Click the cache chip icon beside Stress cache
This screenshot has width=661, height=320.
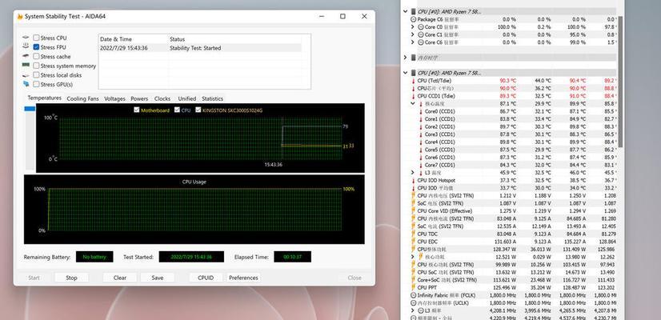point(26,56)
